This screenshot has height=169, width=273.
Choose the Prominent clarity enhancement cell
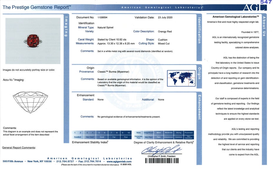tap(189, 133)
